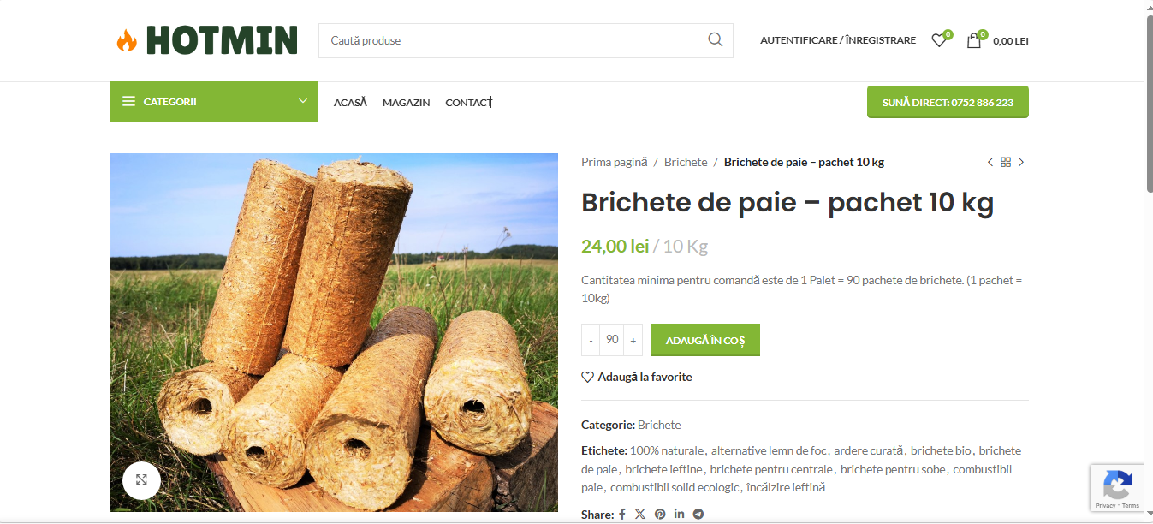Image resolution: width=1153 pixels, height=524 pixels.
Task: Share product on Facebook
Action: point(622,515)
